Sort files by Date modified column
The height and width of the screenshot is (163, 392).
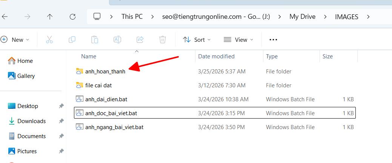216,56
